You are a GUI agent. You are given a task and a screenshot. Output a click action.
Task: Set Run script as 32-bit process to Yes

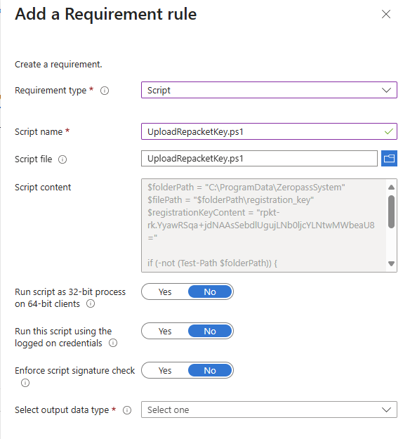[x=165, y=291]
